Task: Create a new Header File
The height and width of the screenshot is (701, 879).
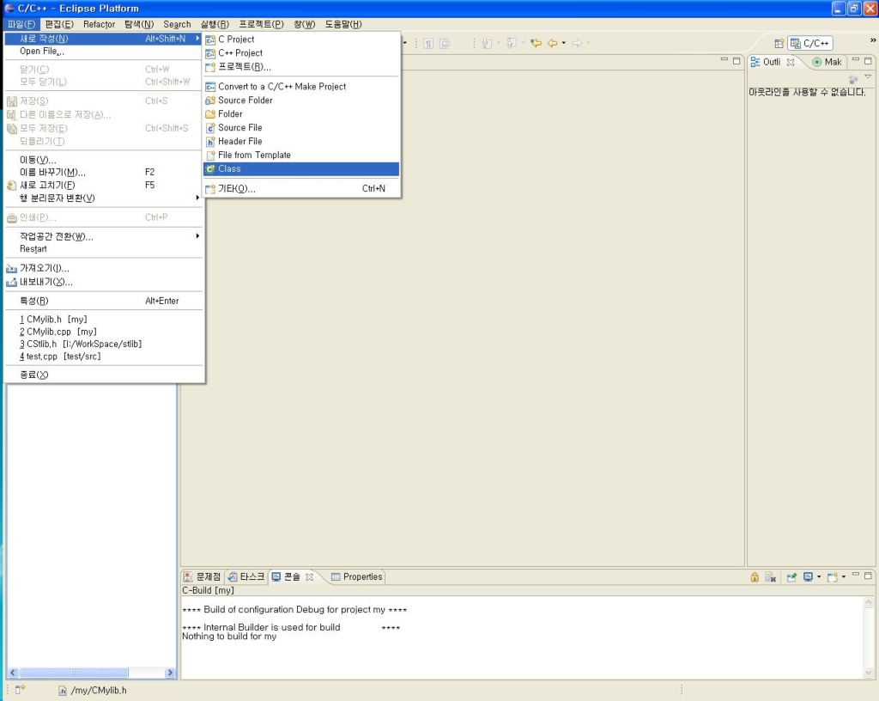Action: [301, 142]
